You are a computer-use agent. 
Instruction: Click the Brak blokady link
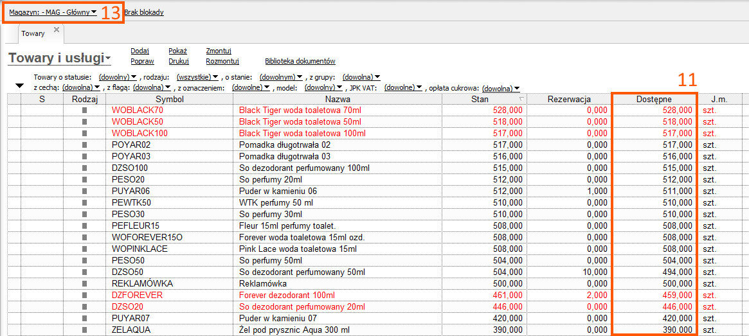(144, 12)
